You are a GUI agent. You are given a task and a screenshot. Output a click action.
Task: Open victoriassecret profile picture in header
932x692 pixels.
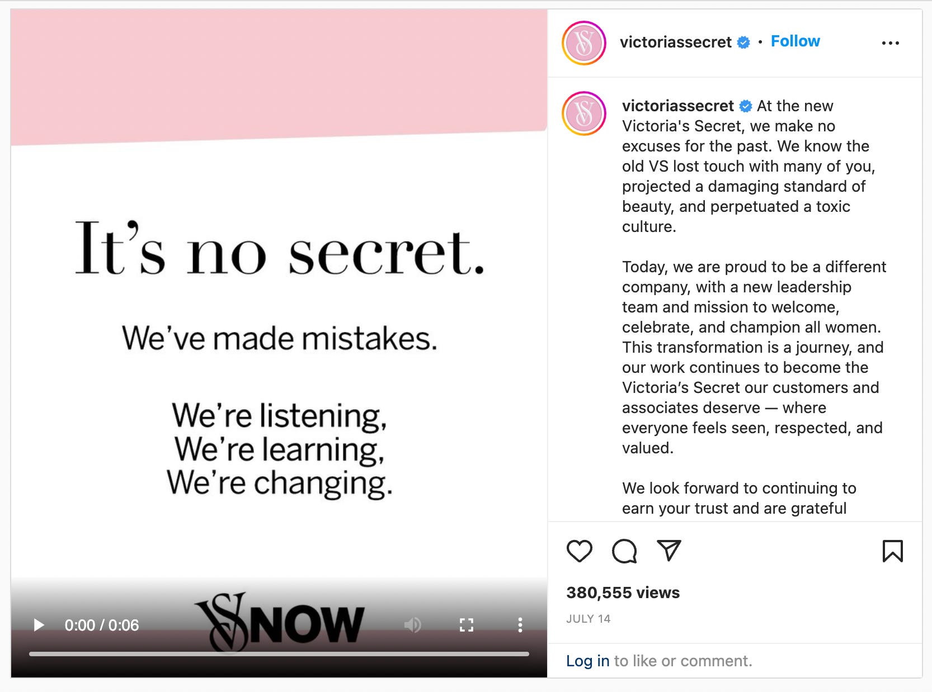pyautogui.click(x=584, y=43)
